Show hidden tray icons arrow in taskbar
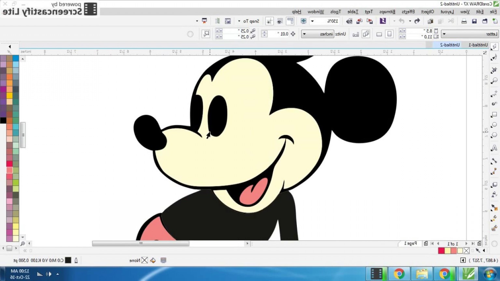Viewport: 500px width, 281px height. click(58, 274)
